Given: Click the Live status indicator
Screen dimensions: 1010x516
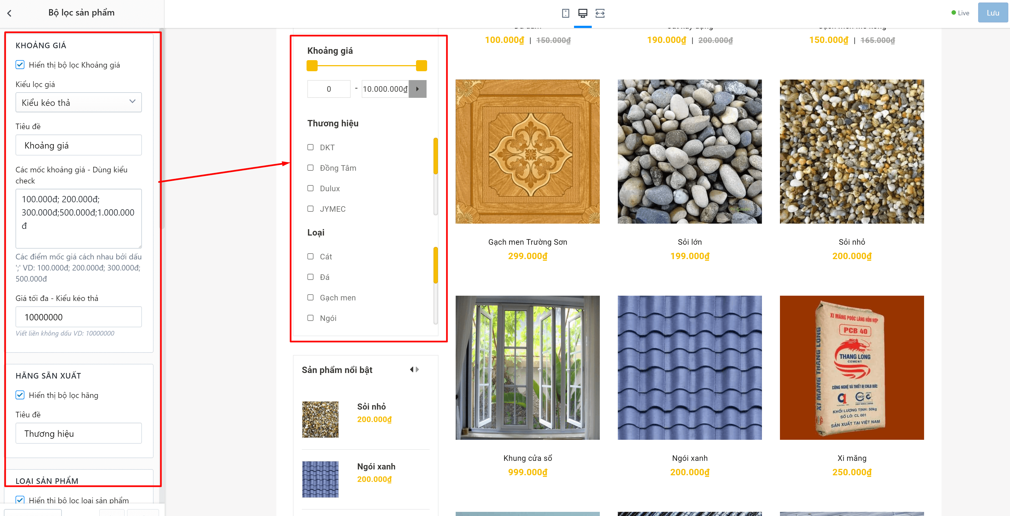Looking at the screenshot, I should (x=960, y=13).
